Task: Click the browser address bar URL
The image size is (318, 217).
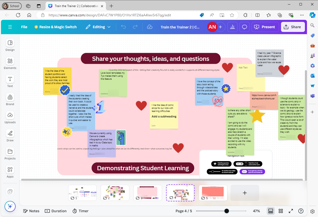Action: 110,15
